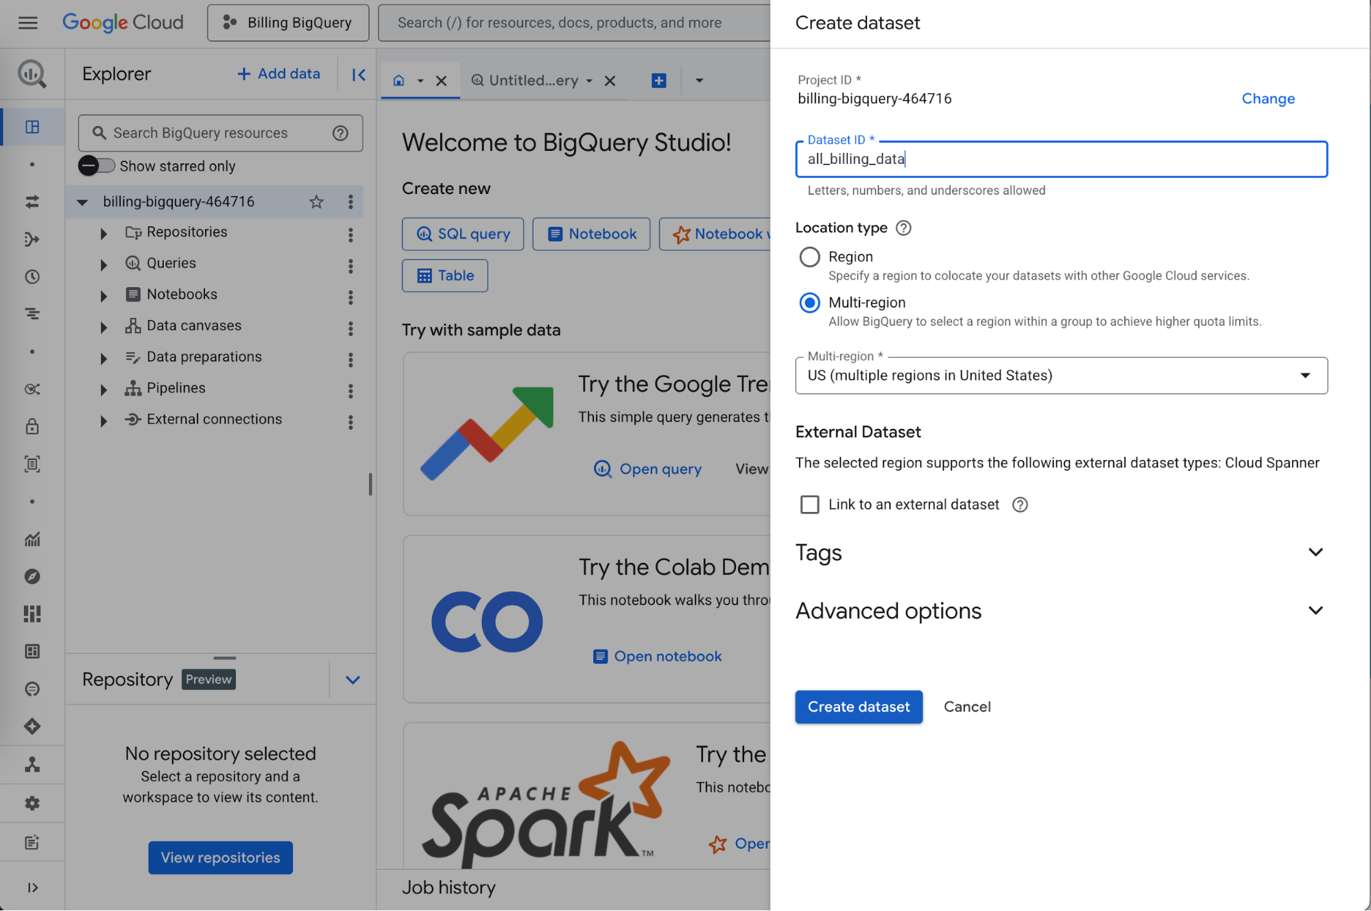Open the Untitled query tab dropdown arrow

(x=589, y=81)
